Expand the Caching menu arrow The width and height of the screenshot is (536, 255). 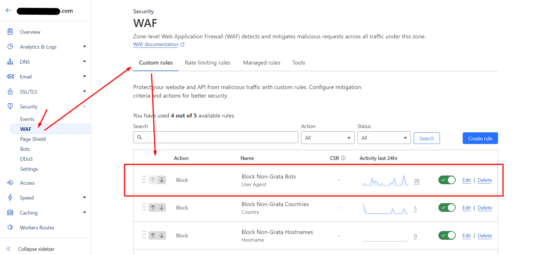pyautogui.click(x=85, y=212)
